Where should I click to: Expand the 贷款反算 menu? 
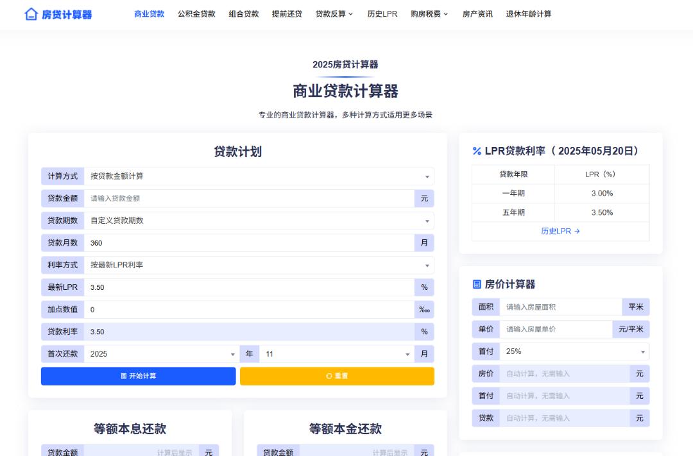click(x=334, y=14)
